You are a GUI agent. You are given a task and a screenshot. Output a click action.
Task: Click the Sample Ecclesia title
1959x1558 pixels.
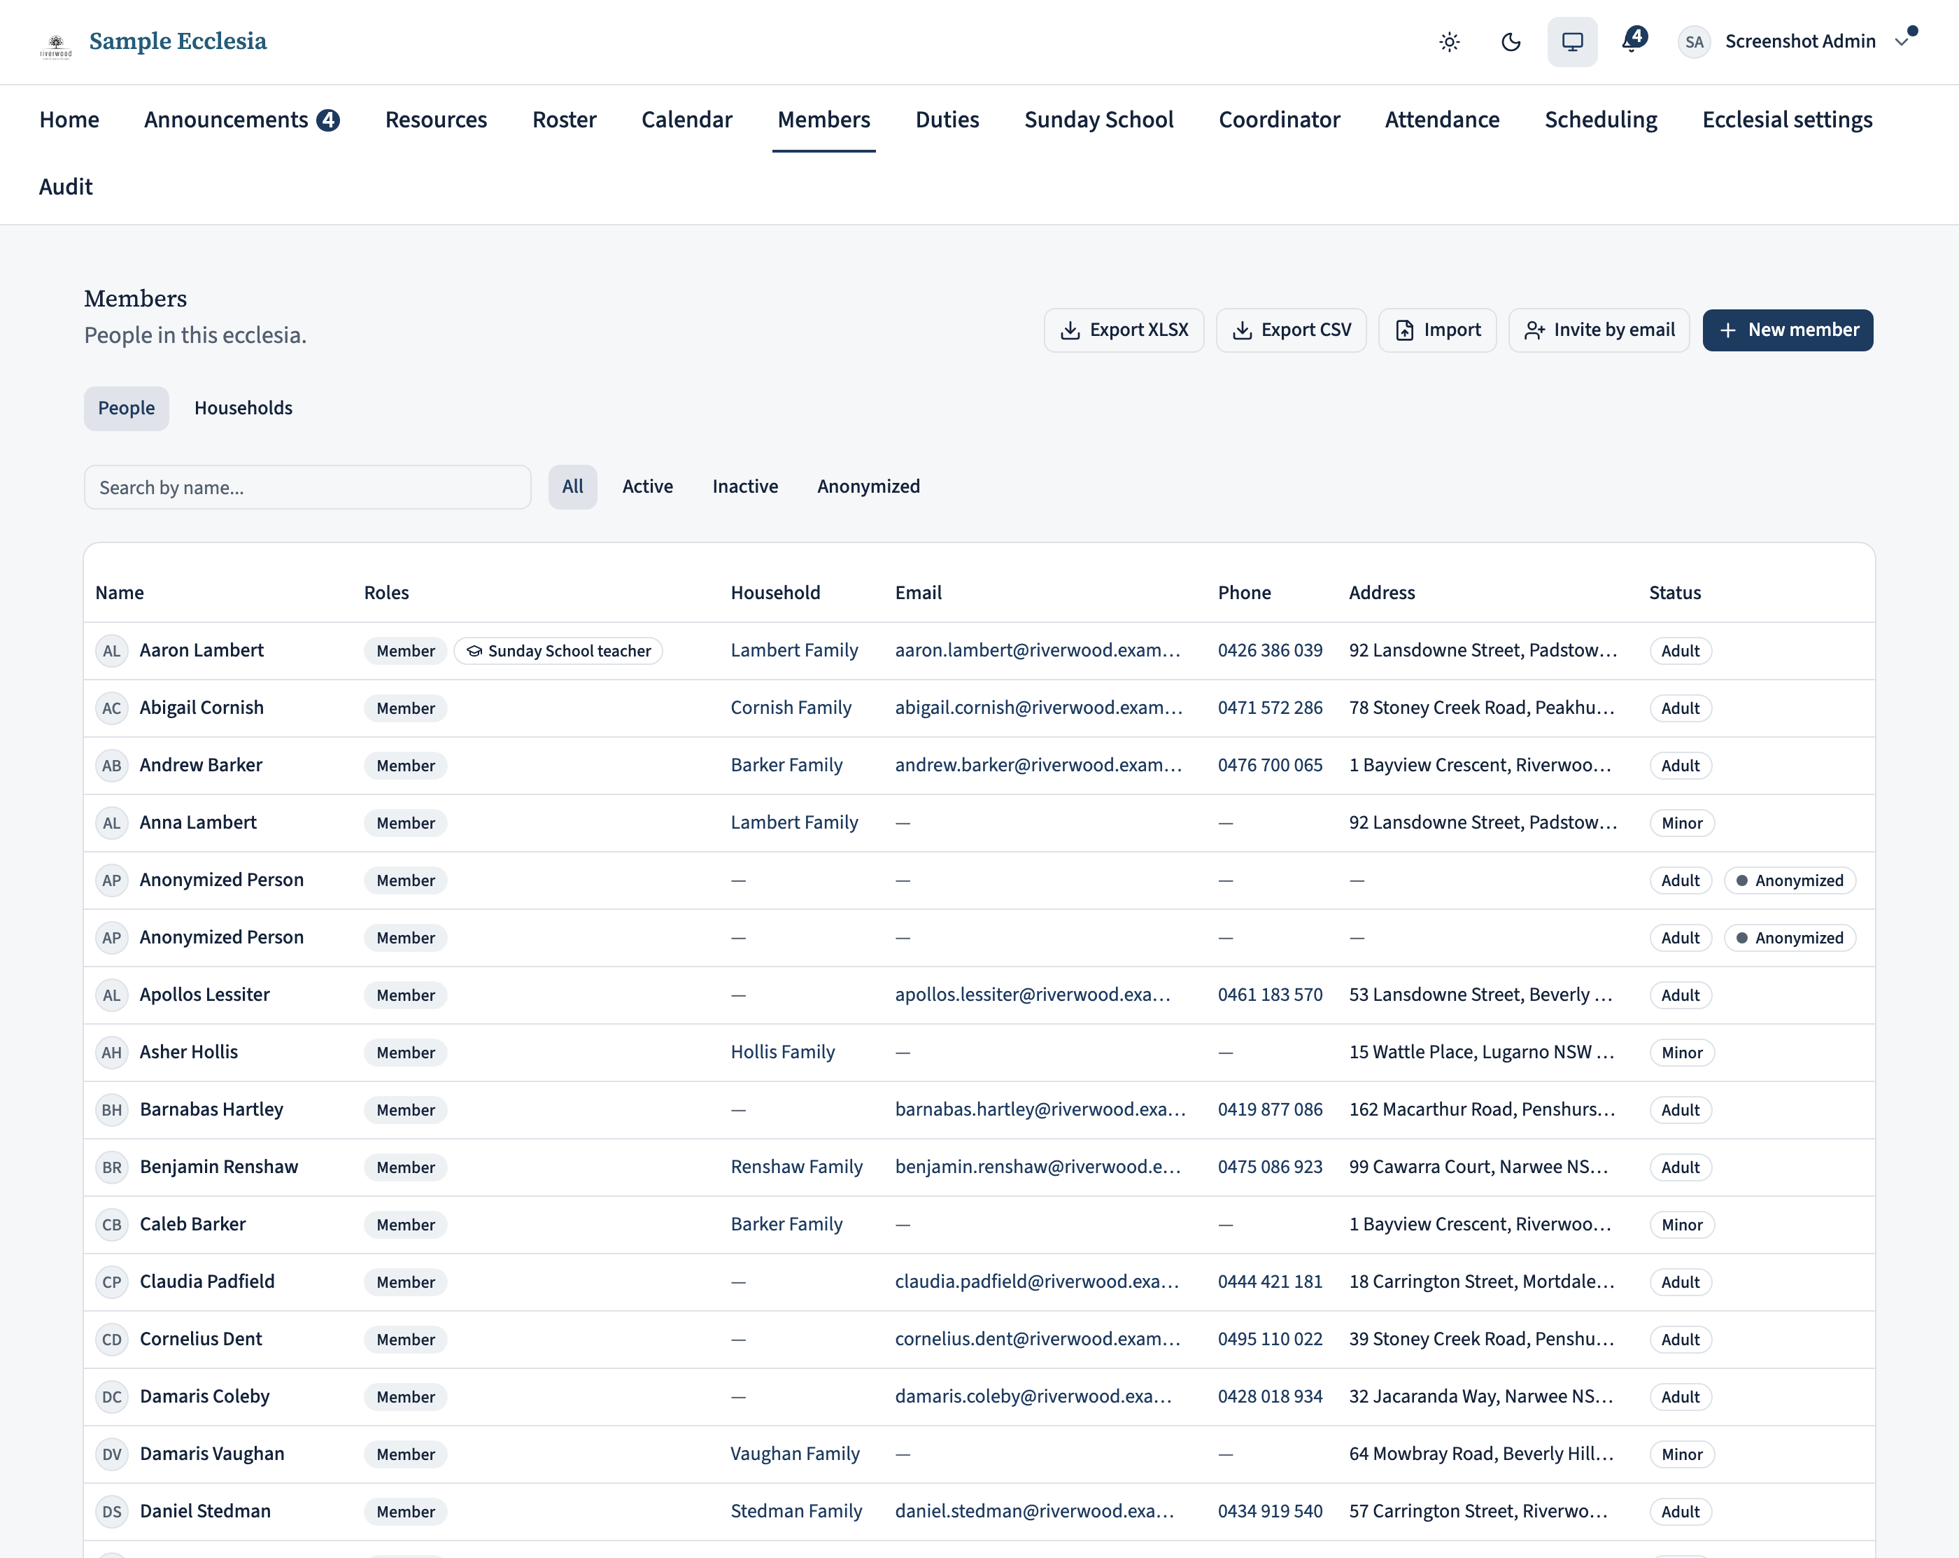pos(178,41)
